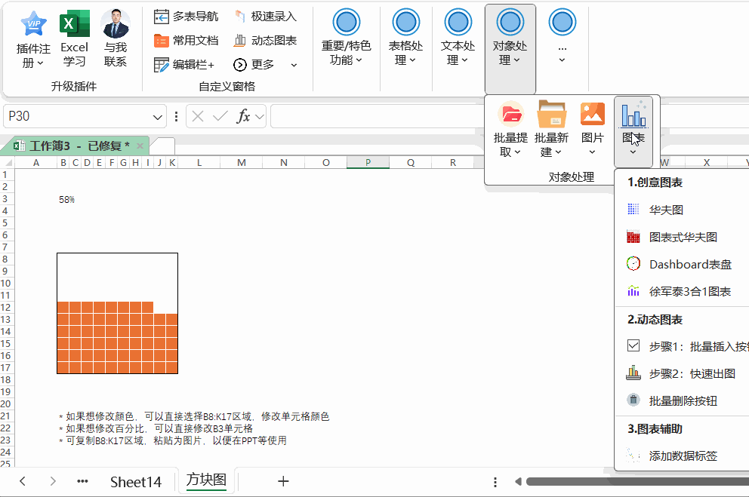Open 批量新建 folder icon menu
The image size is (749, 497).
(x=551, y=129)
